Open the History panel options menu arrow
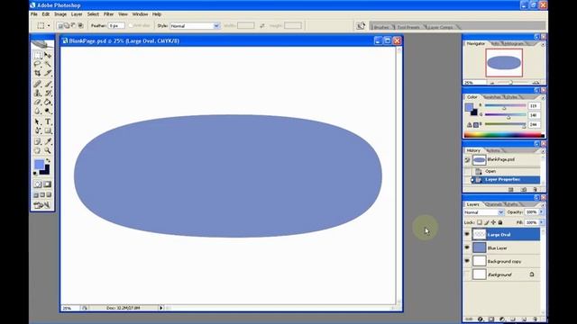This screenshot has width=577, height=324. click(543, 150)
